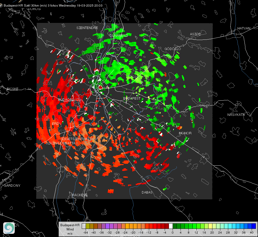The width and height of the screenshot is (258, 237).
Task: Click the NAGYKATA city label
Action: coord(236,115)
